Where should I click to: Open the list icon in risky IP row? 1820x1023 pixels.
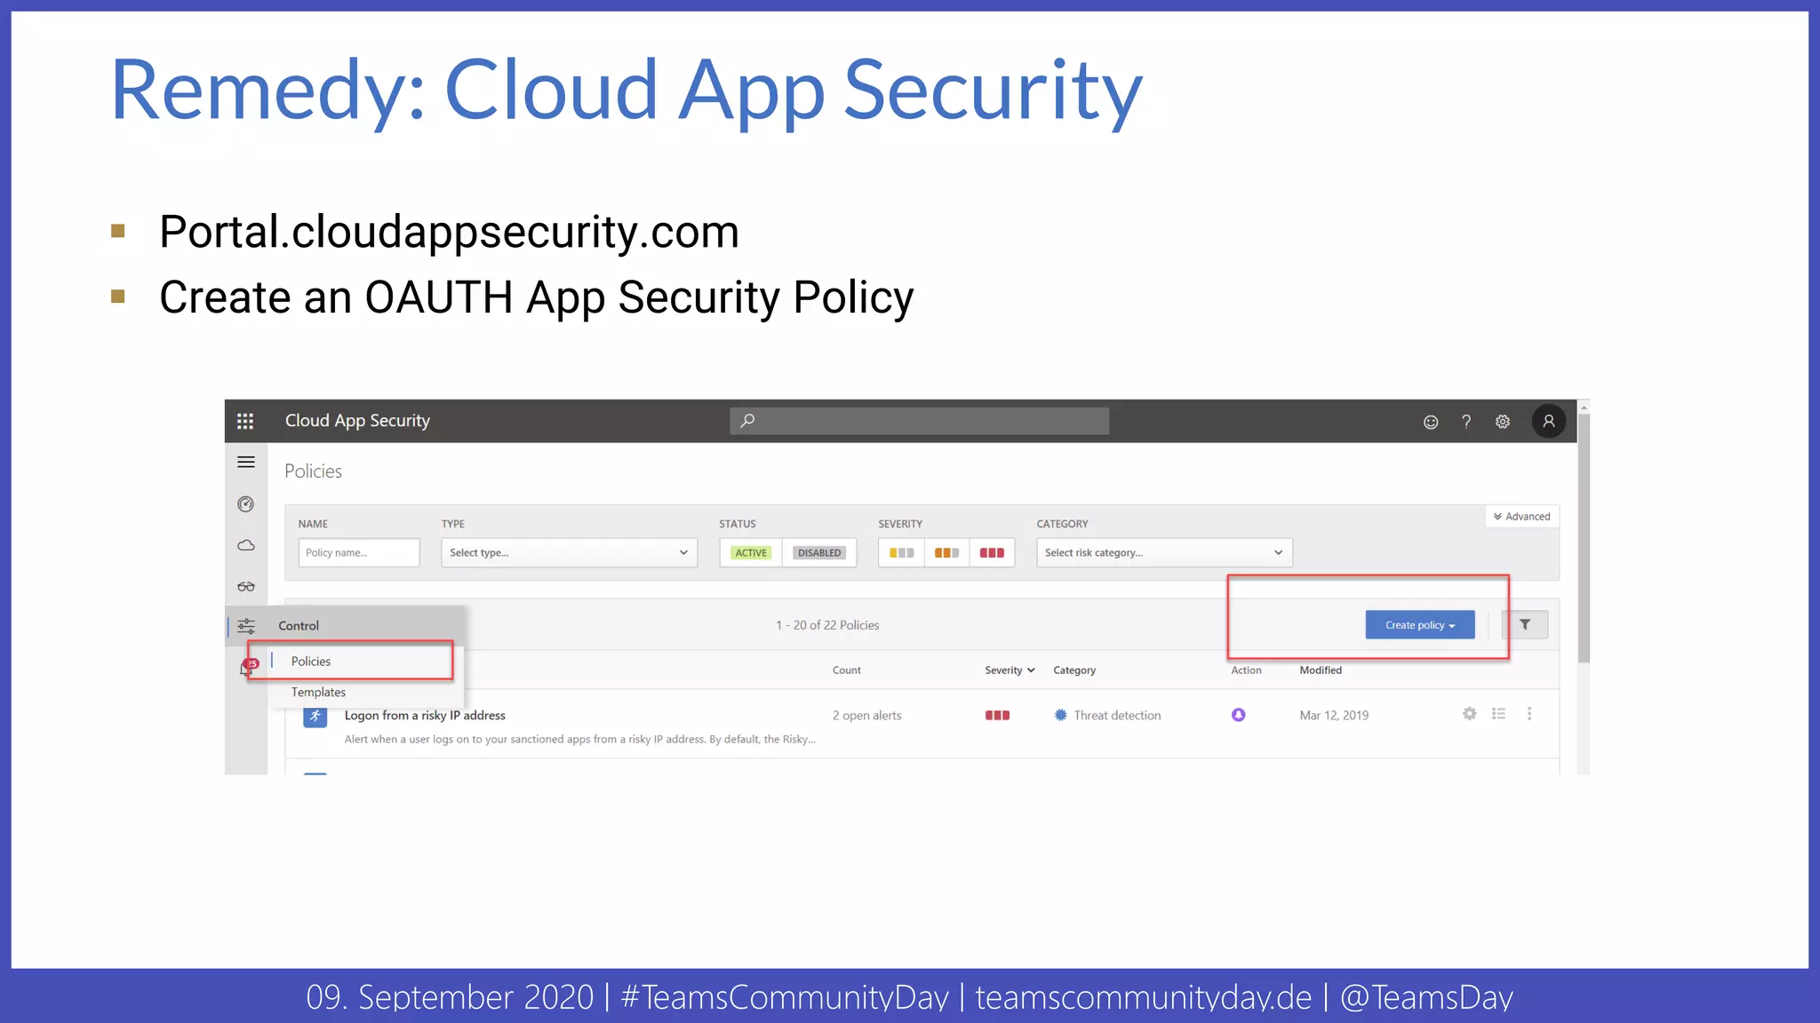pos(1499,713)
